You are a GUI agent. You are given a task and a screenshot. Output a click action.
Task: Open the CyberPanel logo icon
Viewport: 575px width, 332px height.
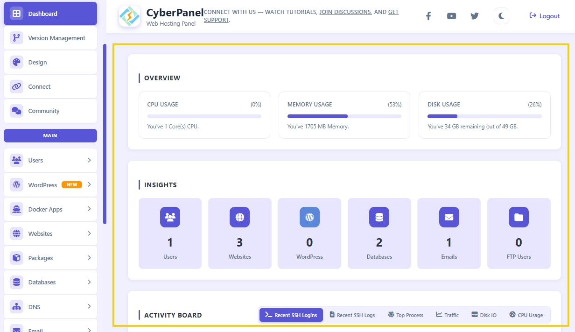pos(129,16)
